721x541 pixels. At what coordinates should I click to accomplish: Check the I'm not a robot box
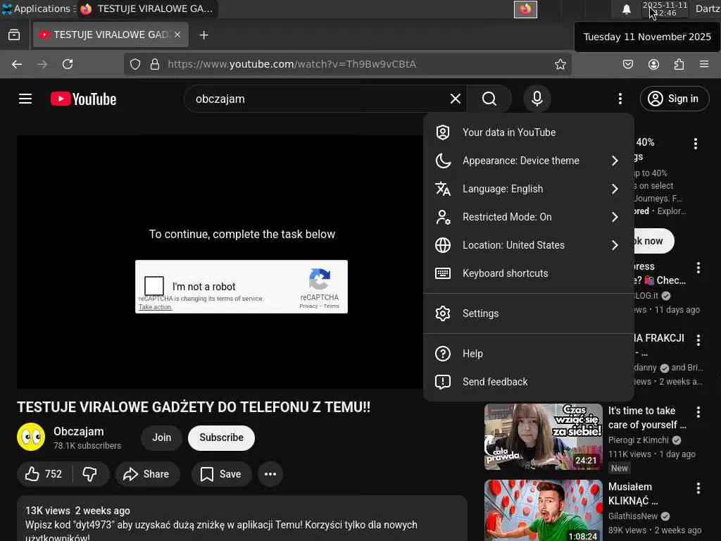point(154,286)
